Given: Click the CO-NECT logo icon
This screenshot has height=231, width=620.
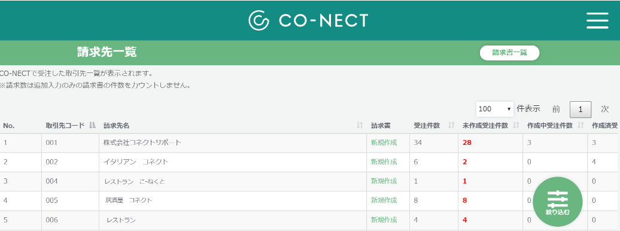Looking at the screenshot, I should [x=259, y=20].
